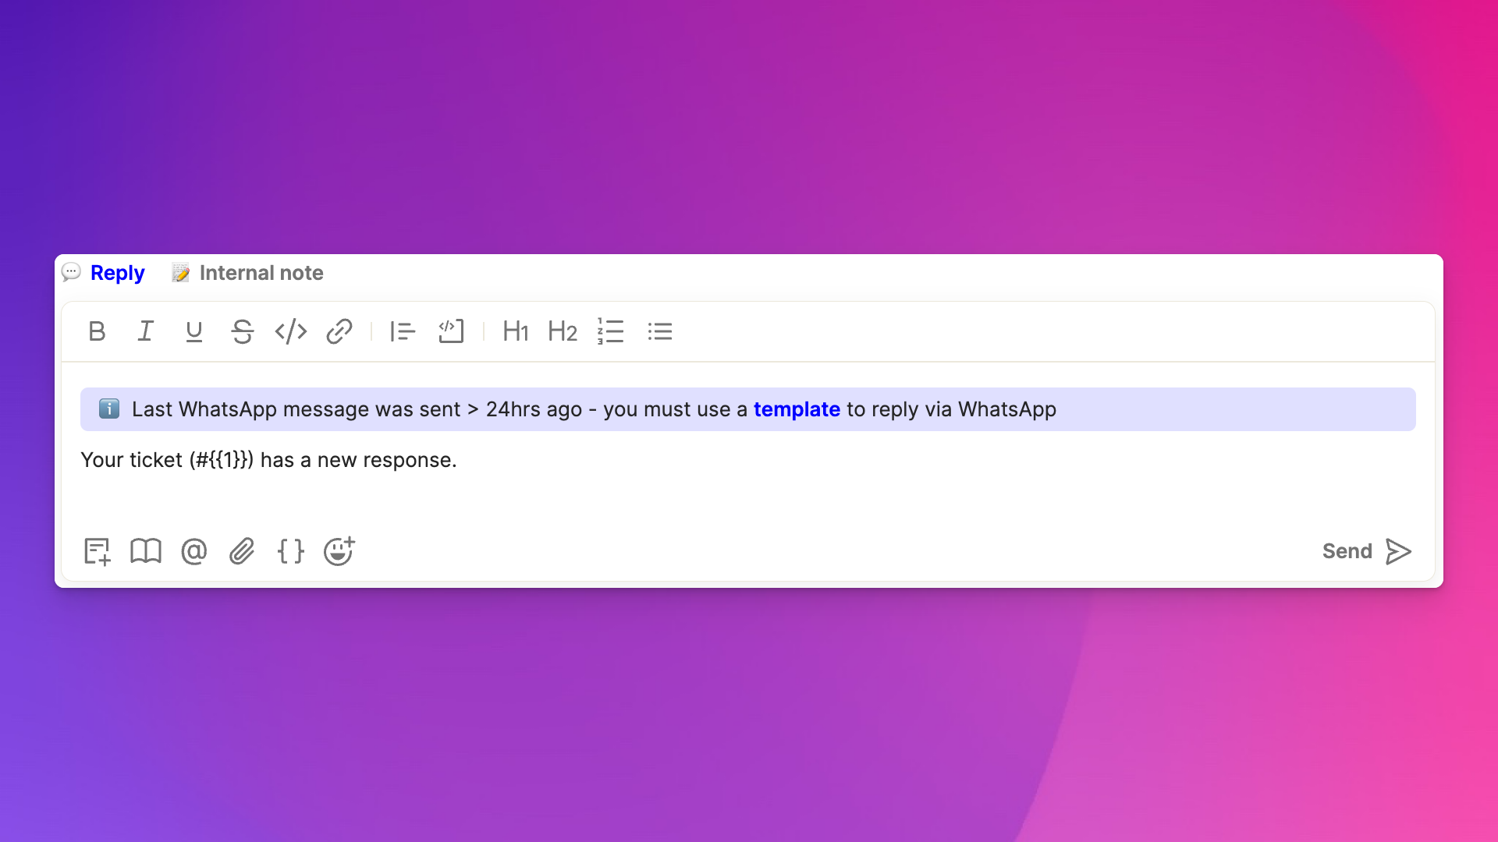
Task: Insert a code block
Action: point(451,331)
